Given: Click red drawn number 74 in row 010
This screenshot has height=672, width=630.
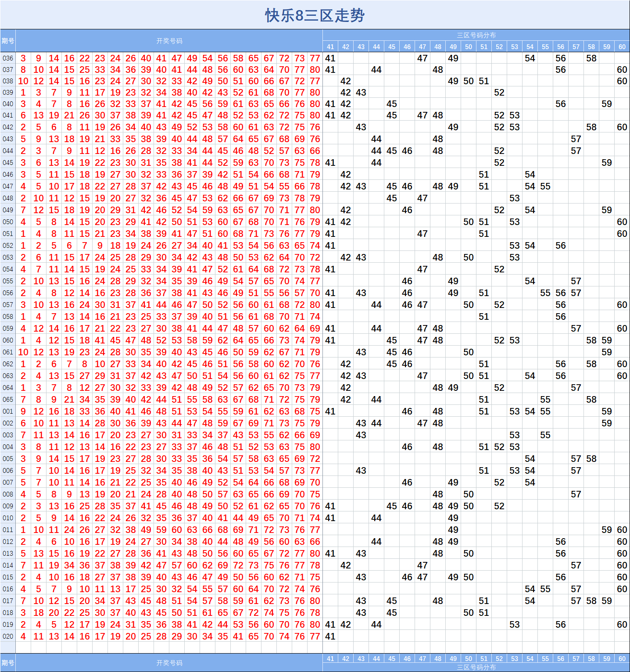Looking at the screenshot, I should pyautogui.click(x=315, y=518).
